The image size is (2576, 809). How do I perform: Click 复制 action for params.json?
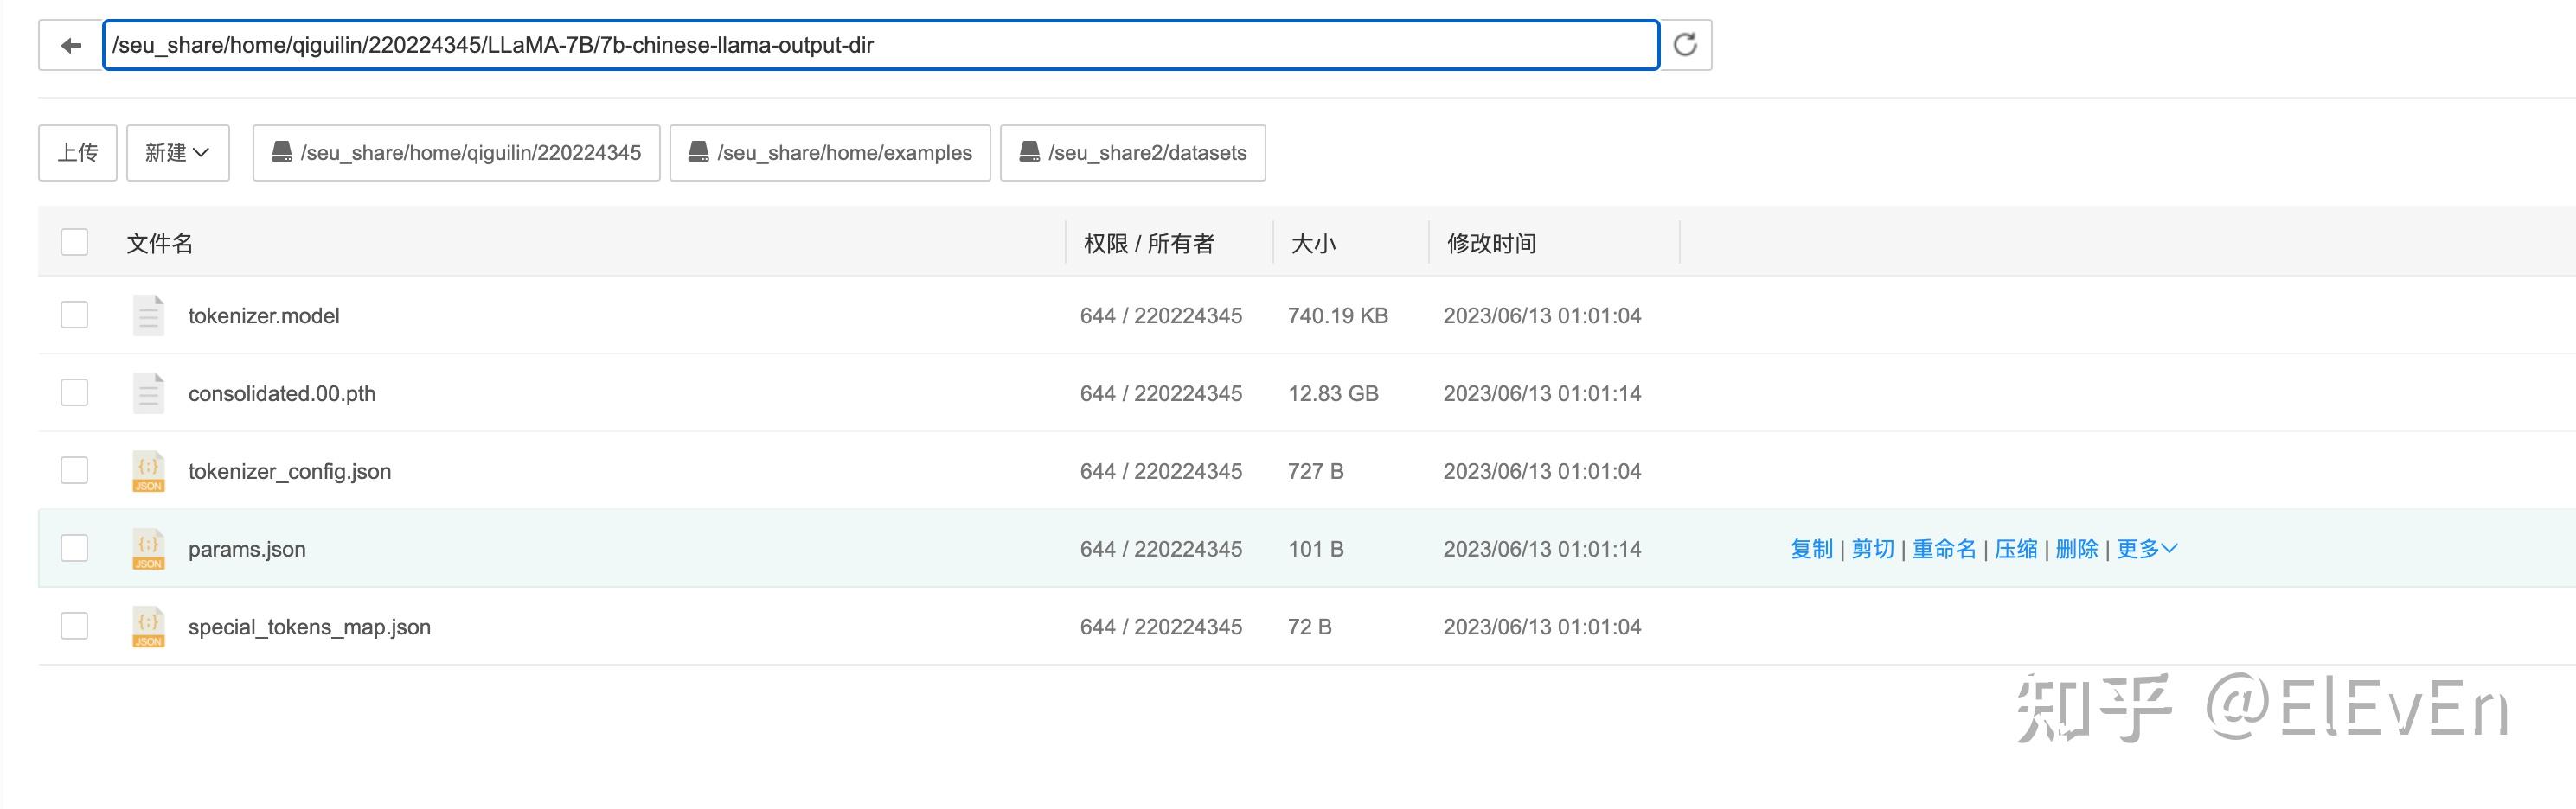(1811, 550)
